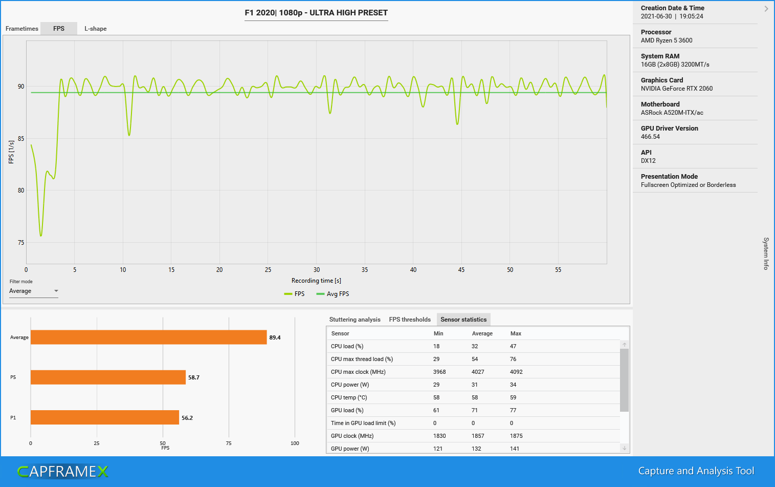Viewport: 775px width, 487px height.
Task: Click the sensor table scroll up arrow
Action: [x=624, y=345]
